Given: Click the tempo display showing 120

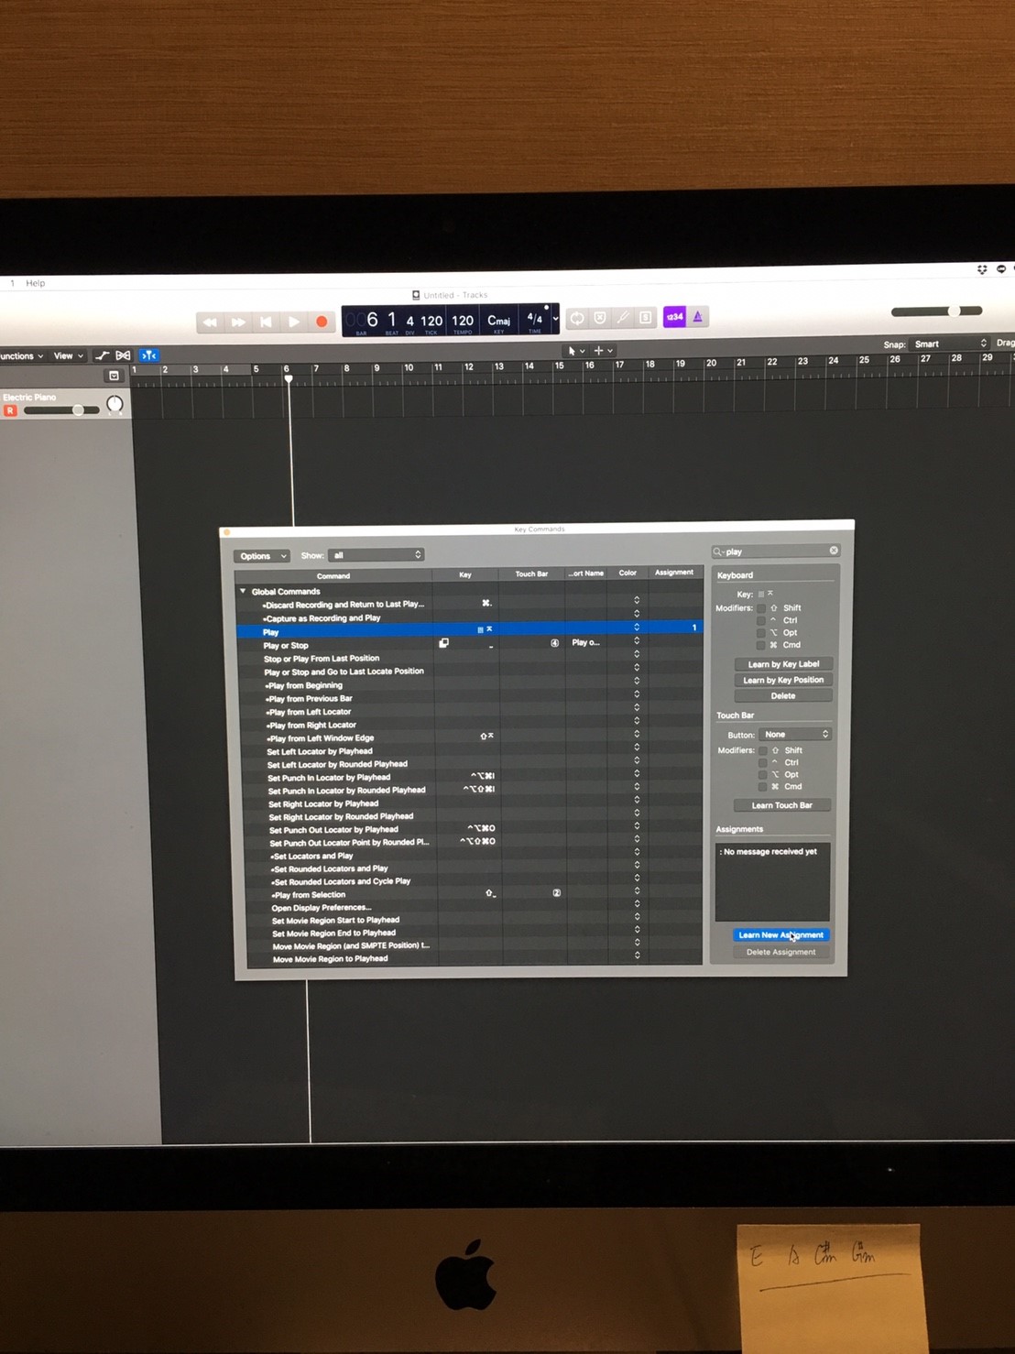Looking at the screenshot, I should pyautogui.click(x=463, y=321).
